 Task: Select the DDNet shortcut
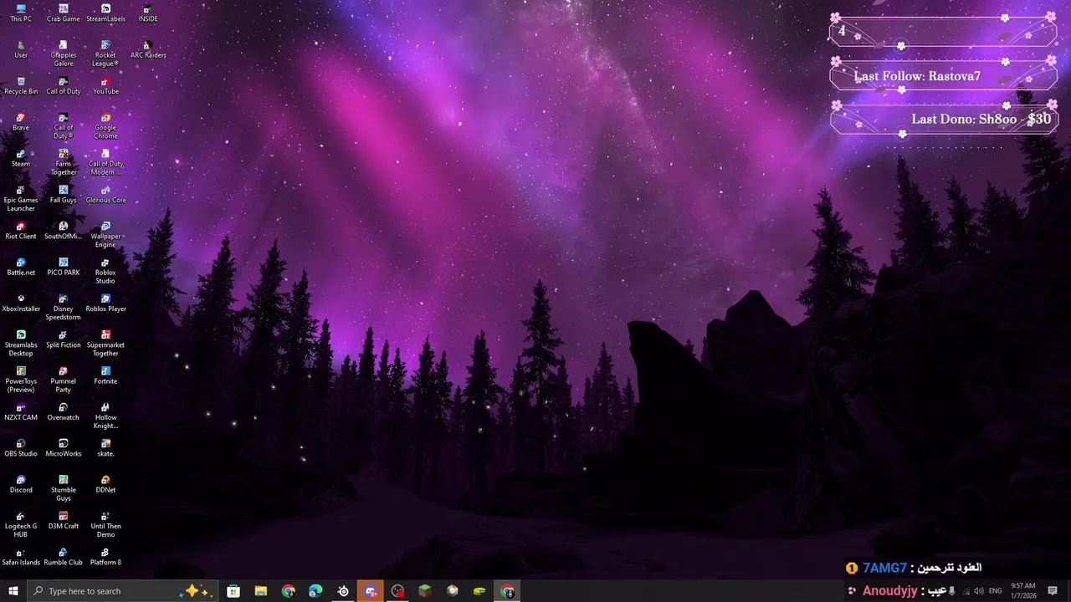pos(105,484)
